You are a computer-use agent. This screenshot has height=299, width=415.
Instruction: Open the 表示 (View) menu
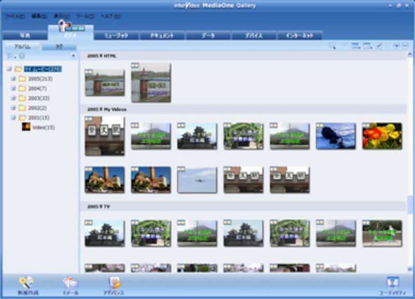[62, 17]
